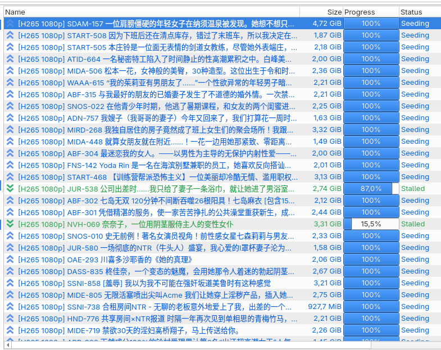The image size is (441, 350).
Task: Click the 15,5% progress bar of NVH-069
Action: pyautogui.click(x=371, y=224)
